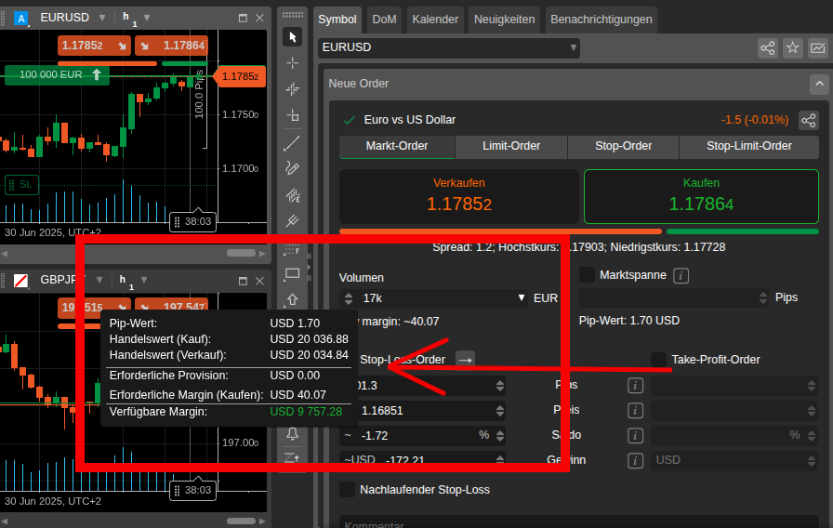Click the arrow button next to Stop-Loss-Order
Viewport: 833px width, 528px height.
[466, 360]
